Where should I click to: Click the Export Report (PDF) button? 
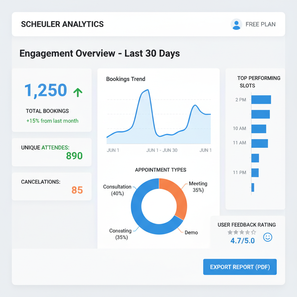[x=240, y=267]
